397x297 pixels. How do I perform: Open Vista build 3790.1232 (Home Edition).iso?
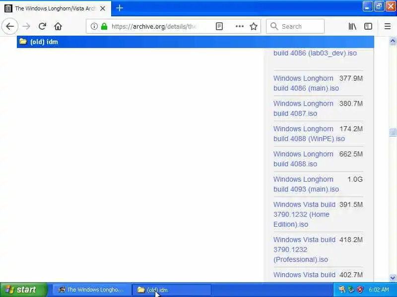(x=304, y=214)
